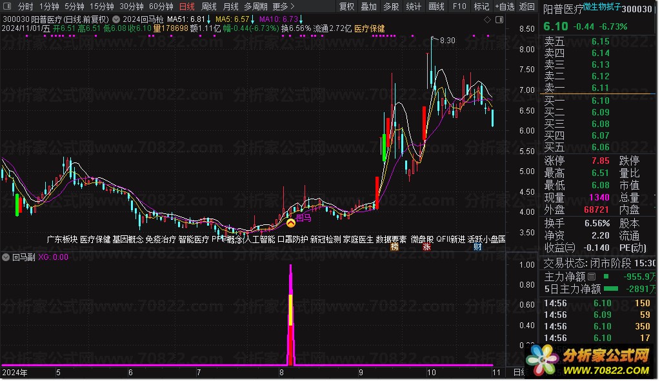Image resolution: width=660 pixels, height=381 pixels.
Task: Click the 5日主力净额 green bar
Action: click(x=611, y=288)
